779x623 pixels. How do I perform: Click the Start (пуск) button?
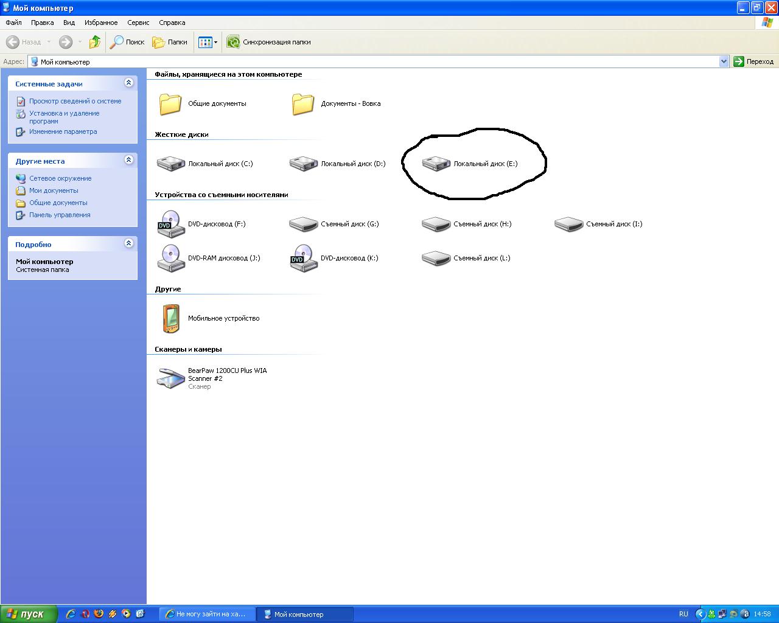pos(28,614)
